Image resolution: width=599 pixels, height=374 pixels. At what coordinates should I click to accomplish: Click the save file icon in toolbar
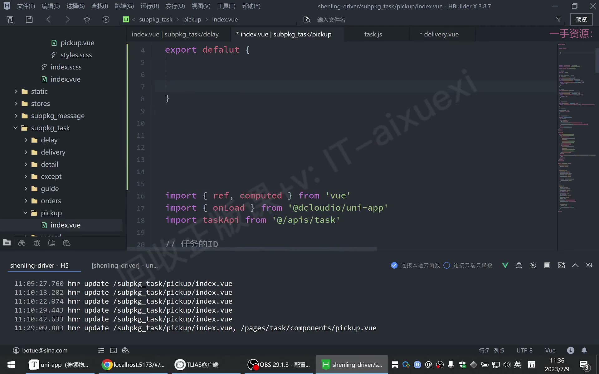(29, 19)
